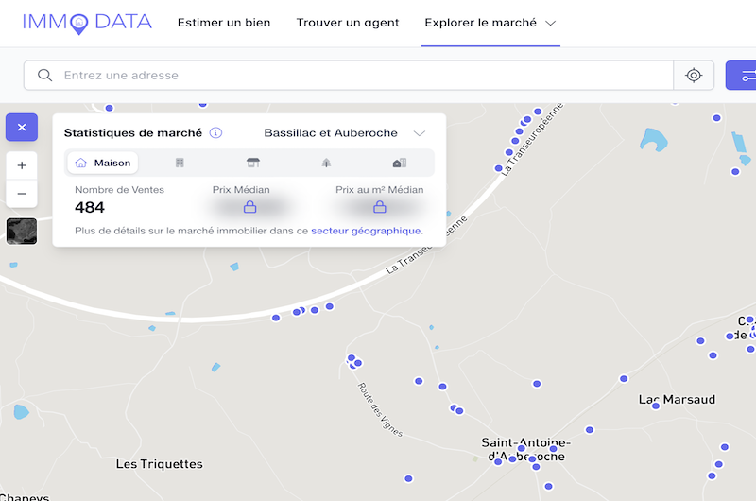Click the geolocation target icon
Viewport: 756px width, 501px height.
click(x=694, y=76)
